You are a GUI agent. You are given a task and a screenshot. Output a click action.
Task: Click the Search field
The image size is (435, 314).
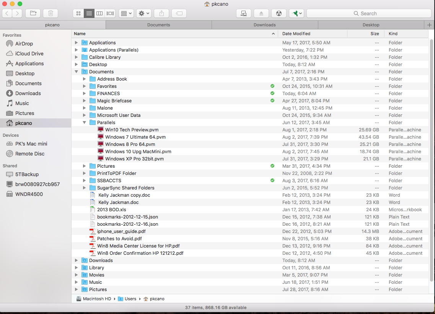click(x=368, y=13)
